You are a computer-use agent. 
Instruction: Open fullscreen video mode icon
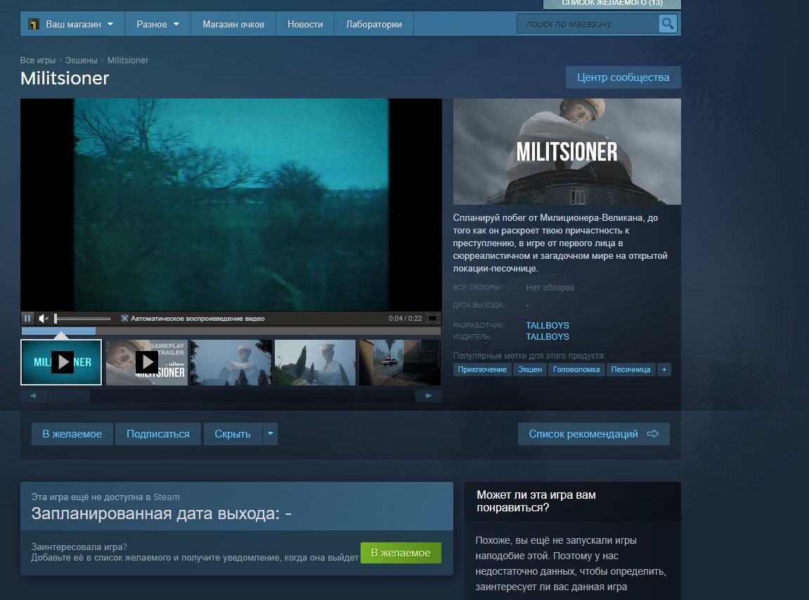433,318
